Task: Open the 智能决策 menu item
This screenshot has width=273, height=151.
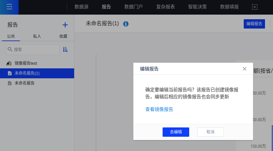Action: [x=197, y=7]
